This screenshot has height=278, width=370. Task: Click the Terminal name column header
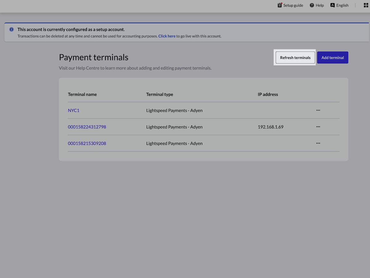point(82,94)
